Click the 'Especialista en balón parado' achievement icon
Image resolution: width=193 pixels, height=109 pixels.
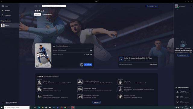click(80, 97)
